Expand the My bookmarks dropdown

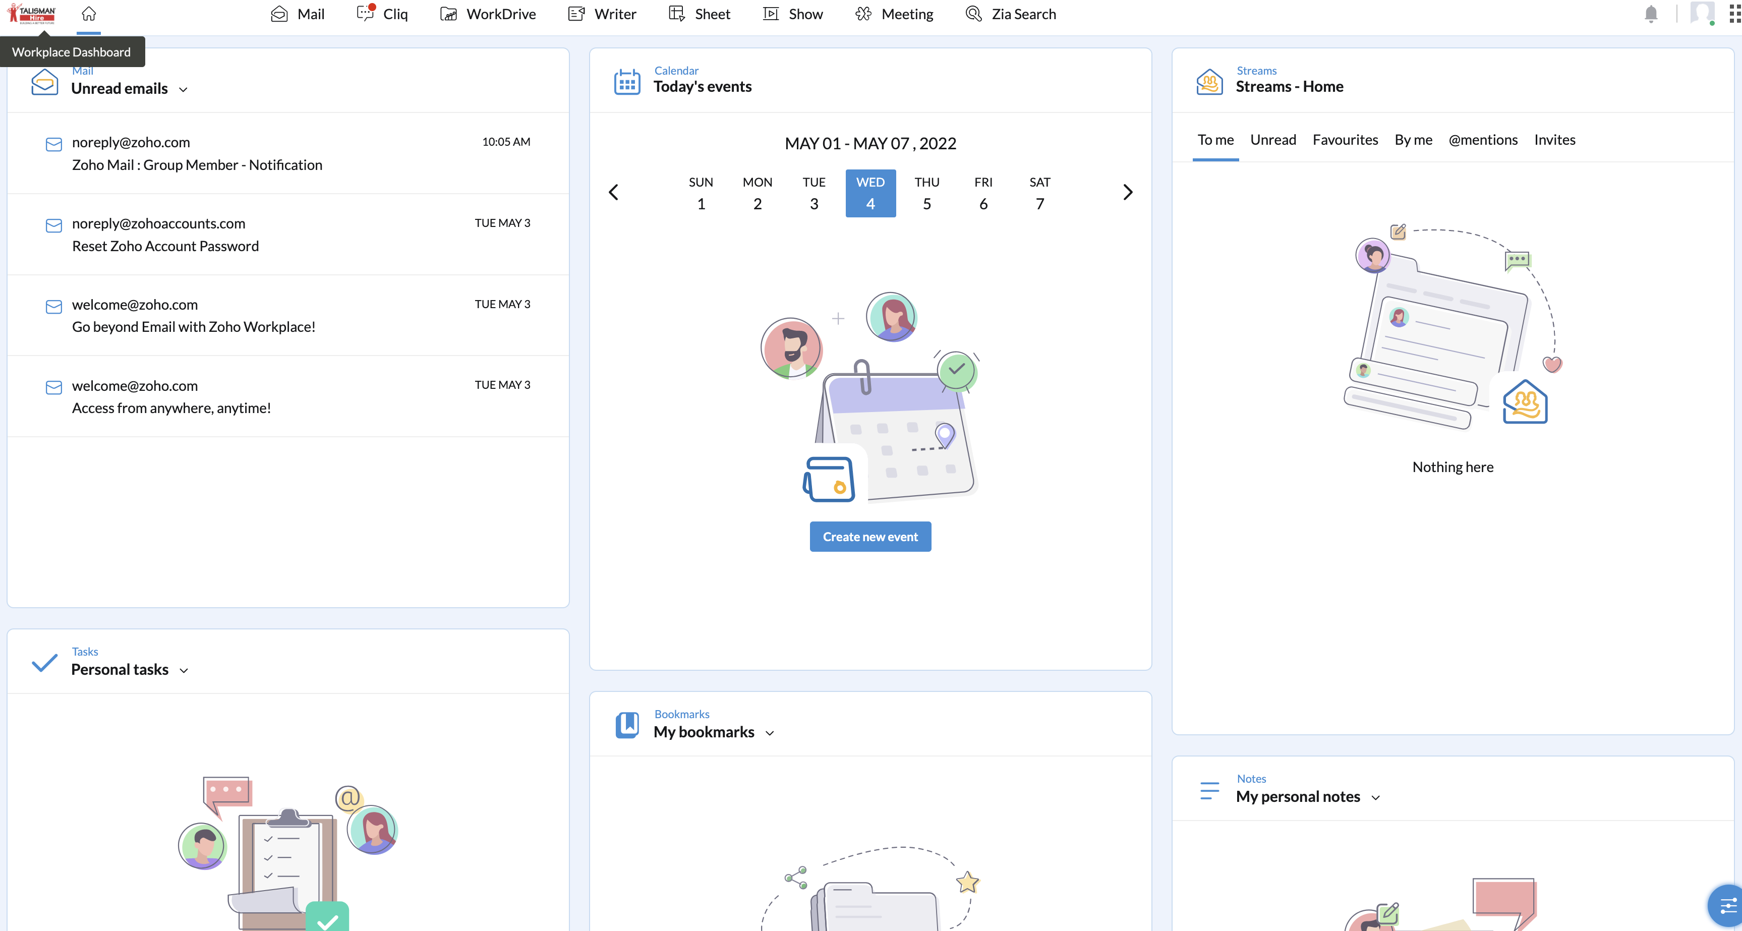[x=770, y=733]
